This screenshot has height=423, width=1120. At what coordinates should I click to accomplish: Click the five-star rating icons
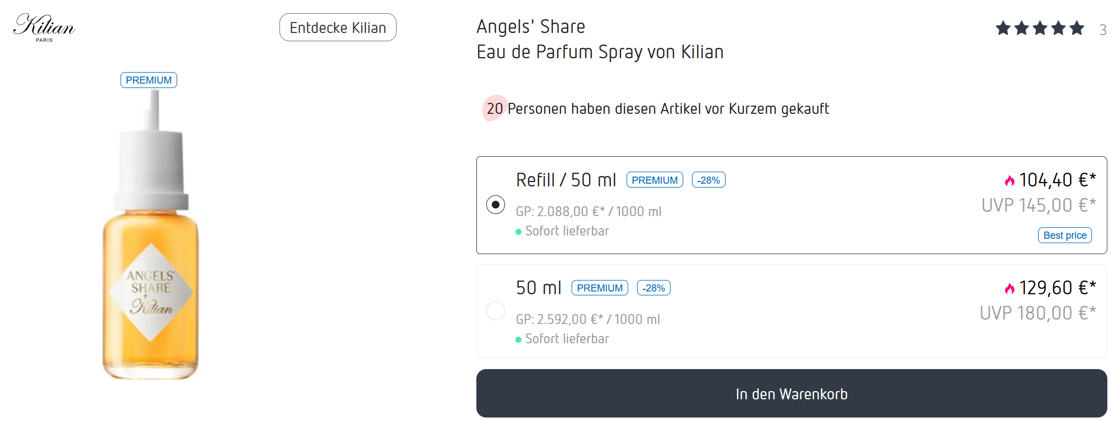coord(1039,28)
